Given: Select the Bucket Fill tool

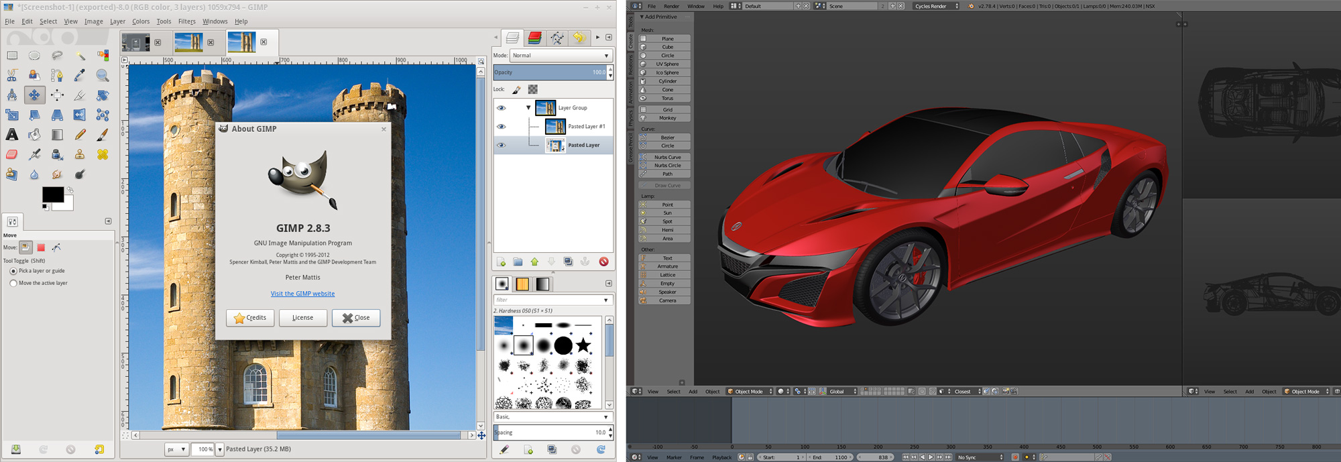Looking at the screenshot, I should coord(34,135).
